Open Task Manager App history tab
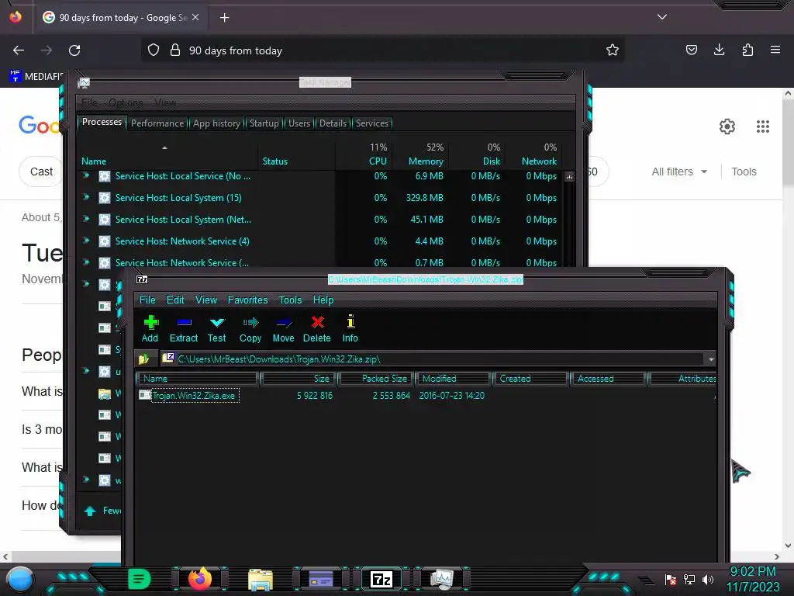Image resolution: width=794 pixels, height=596 pixels. click(216, 123)
